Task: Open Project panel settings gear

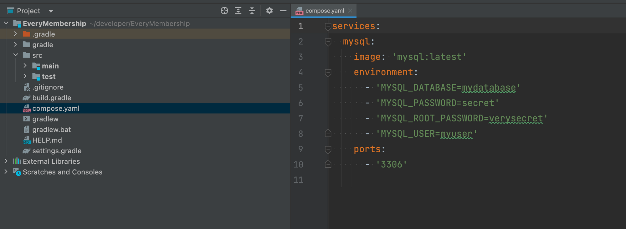Action: 269,11
